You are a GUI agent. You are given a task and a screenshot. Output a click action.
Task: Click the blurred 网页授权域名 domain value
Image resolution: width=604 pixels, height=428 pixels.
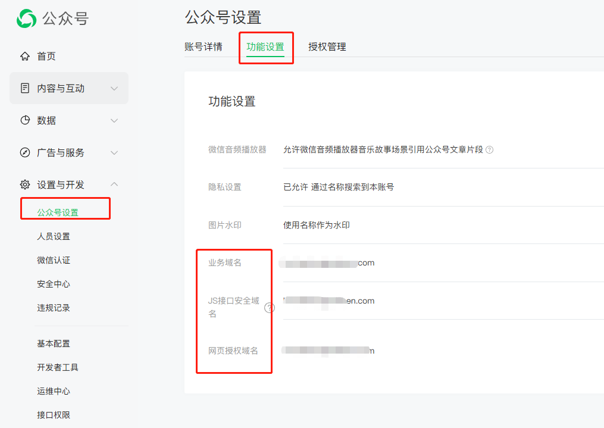(x=328, y=351)
